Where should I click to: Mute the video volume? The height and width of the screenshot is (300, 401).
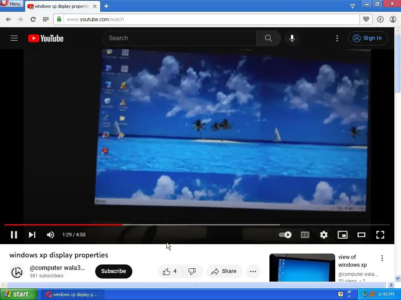51,235
